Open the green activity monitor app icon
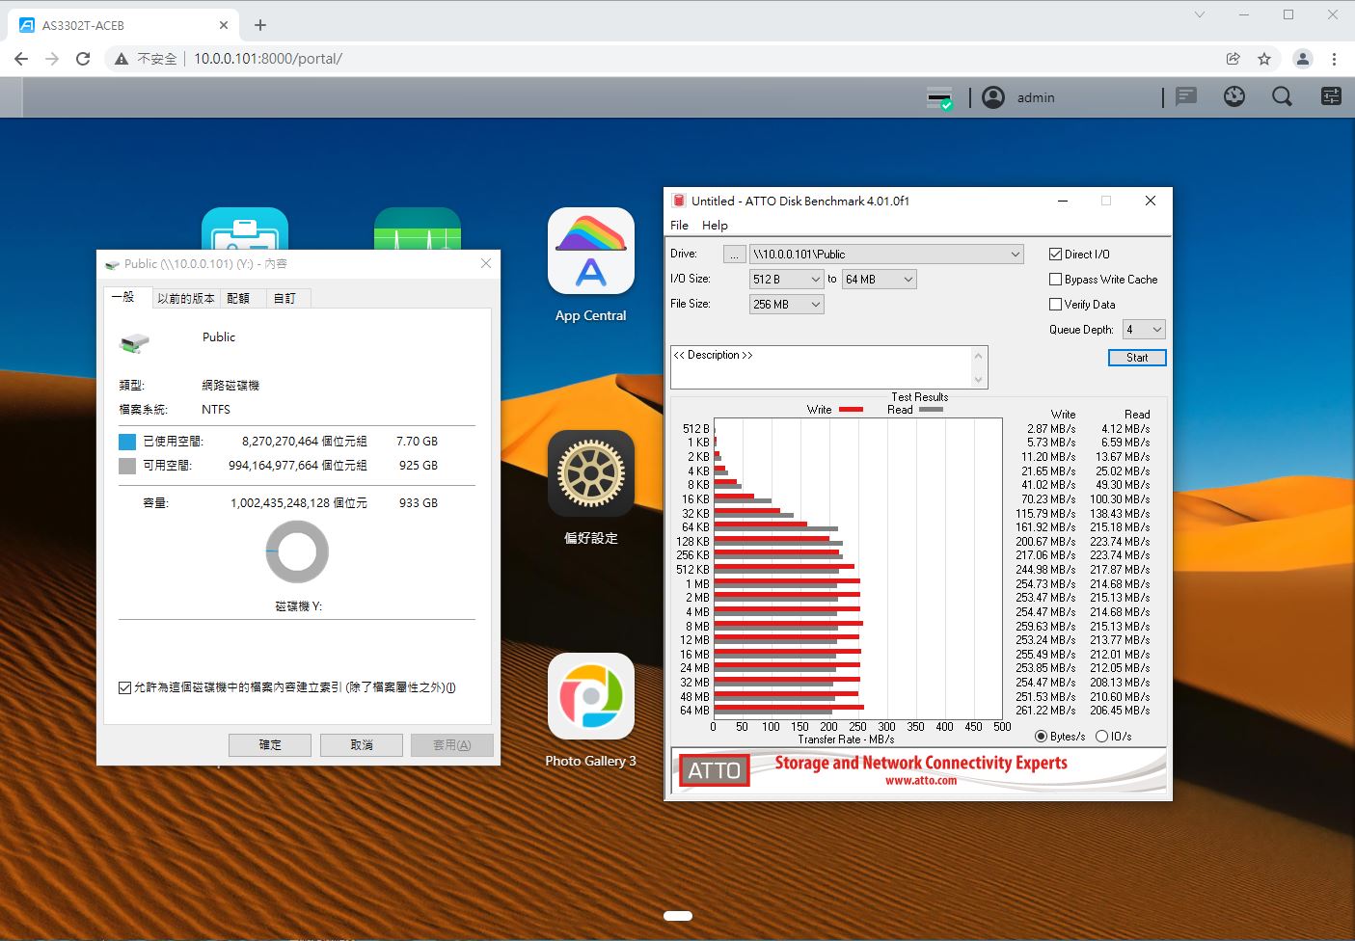 tap(418, 229)
